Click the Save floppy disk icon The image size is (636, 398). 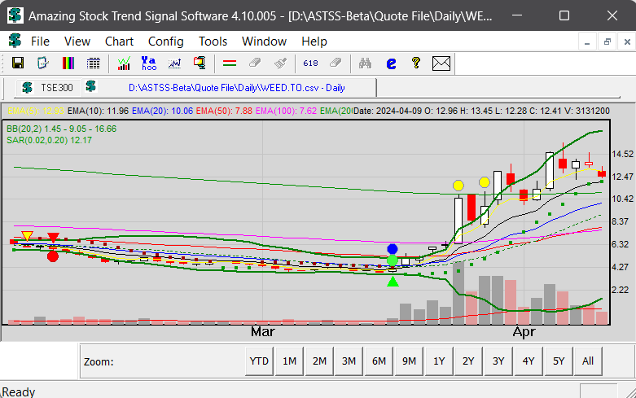(18, 63)
